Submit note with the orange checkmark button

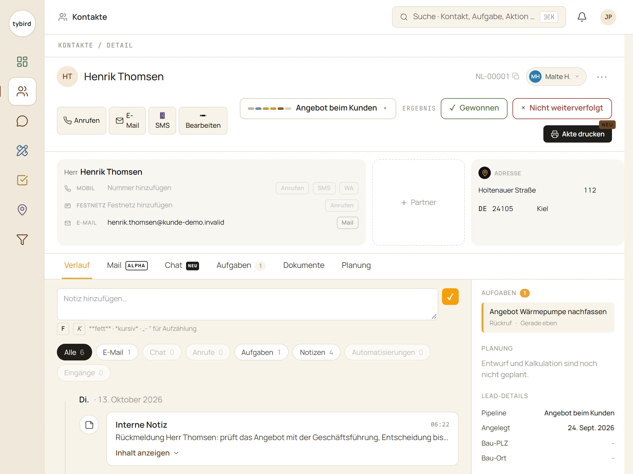(x=450, y=297)
